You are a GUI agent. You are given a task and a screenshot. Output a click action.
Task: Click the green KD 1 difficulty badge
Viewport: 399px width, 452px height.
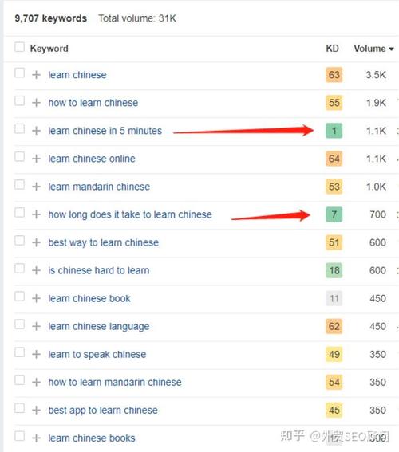(334, 131)
